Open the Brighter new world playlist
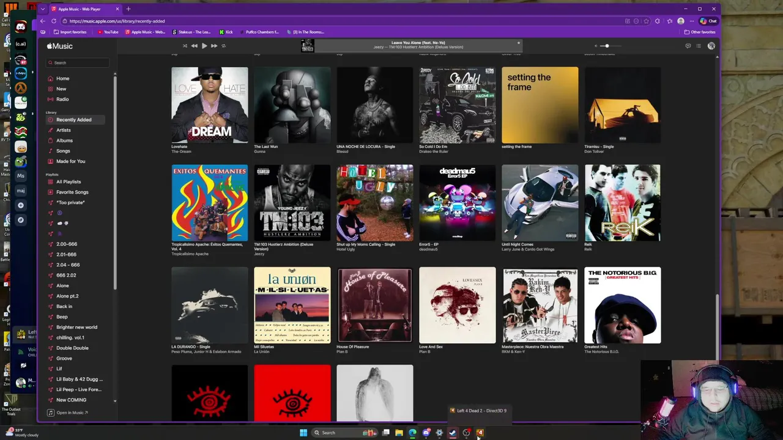The image size is (783, 440). click(76, 327)
